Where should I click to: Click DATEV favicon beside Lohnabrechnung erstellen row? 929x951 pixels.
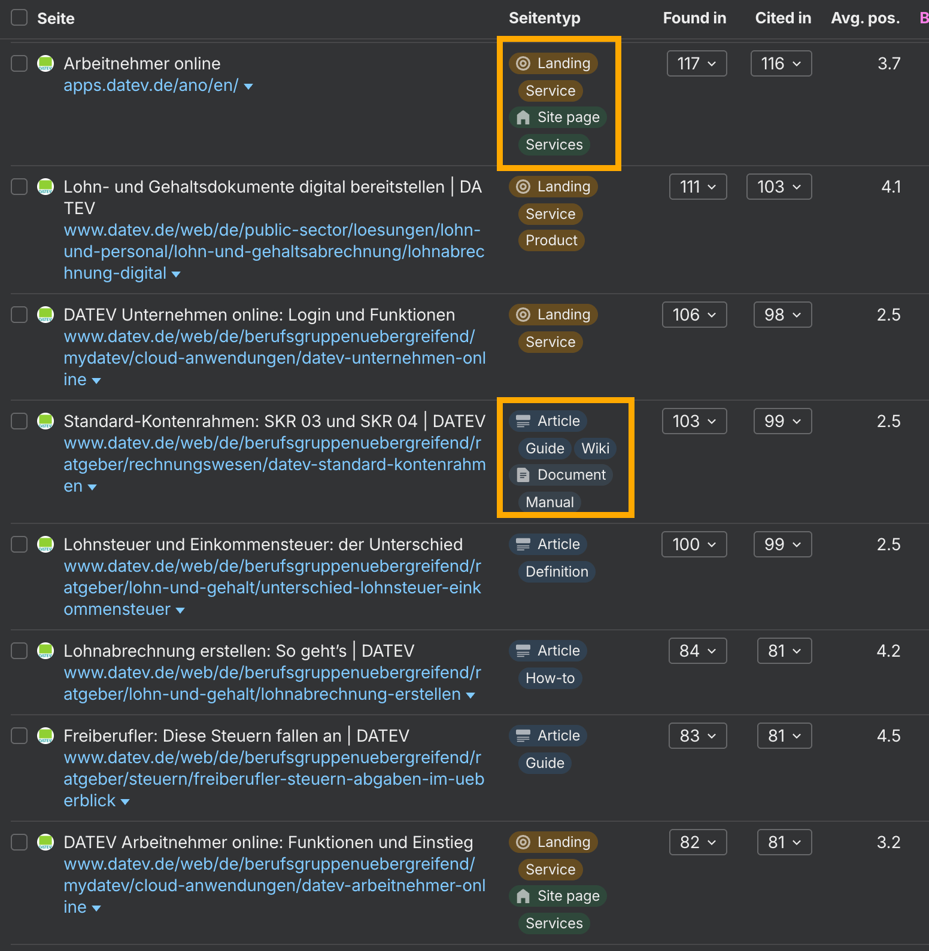(x=45, y=651)
